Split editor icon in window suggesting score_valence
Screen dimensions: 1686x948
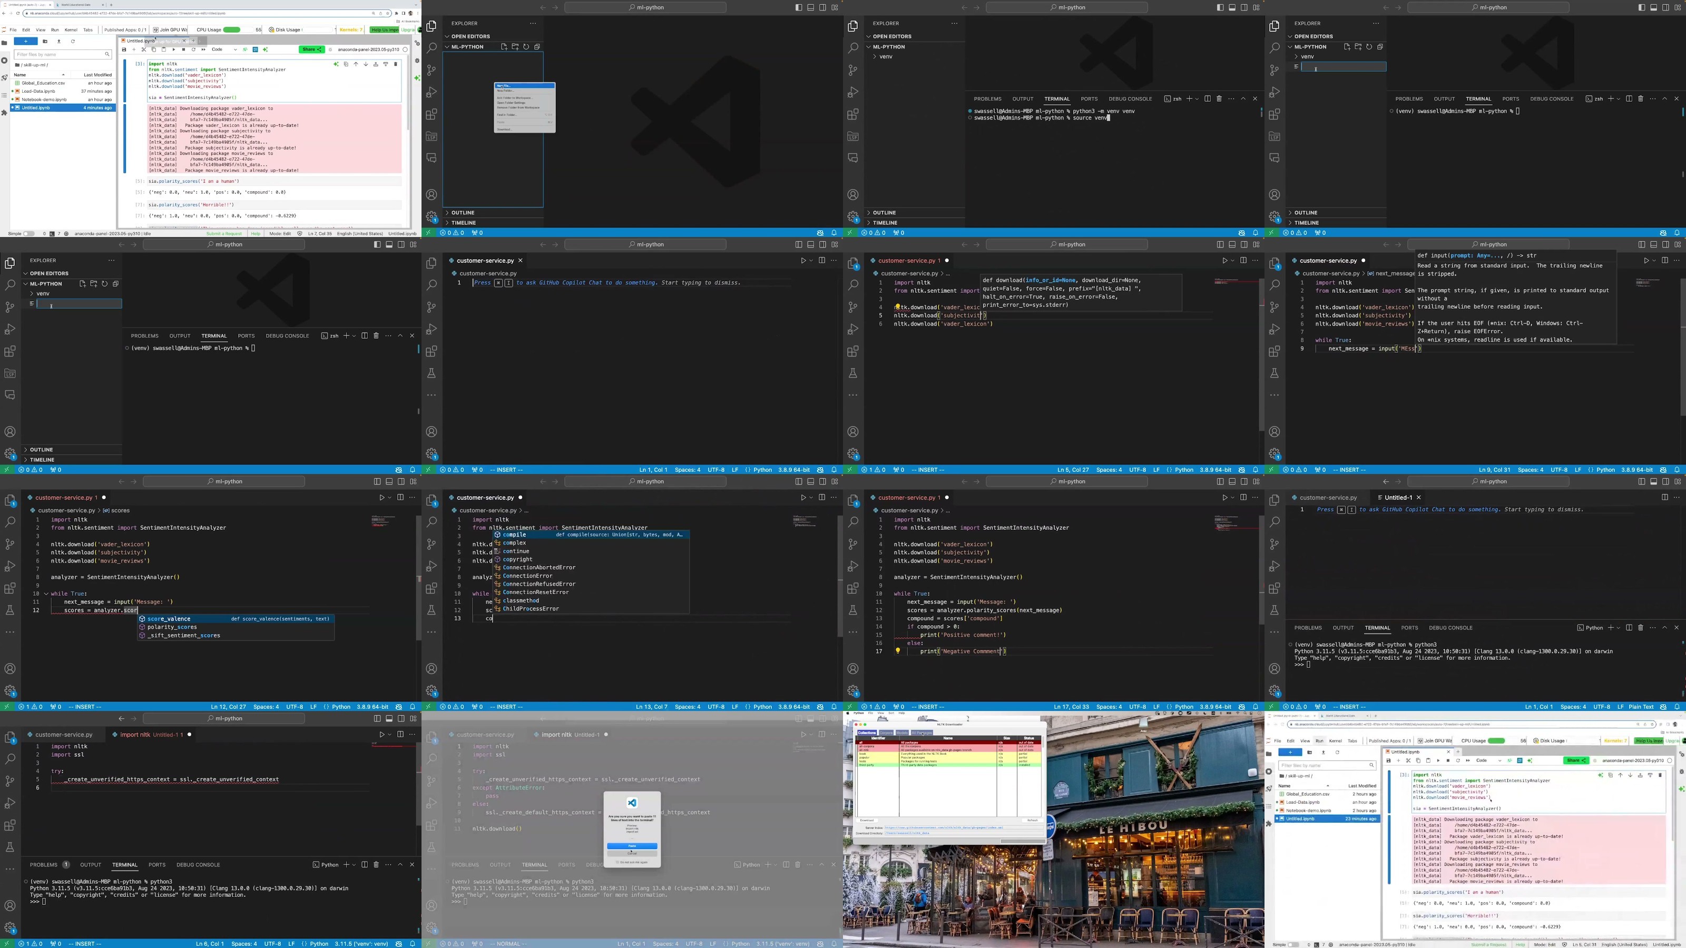click(x=400, y=497)
